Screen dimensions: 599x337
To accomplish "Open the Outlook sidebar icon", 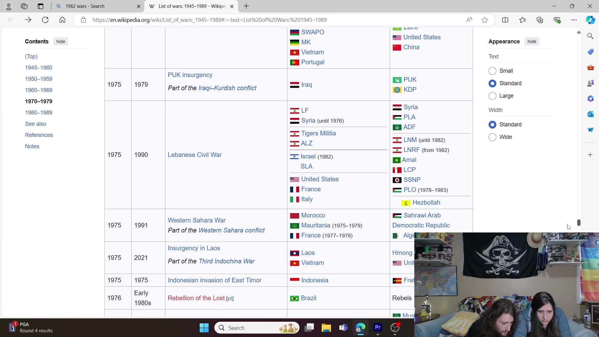I will [590, 114].
